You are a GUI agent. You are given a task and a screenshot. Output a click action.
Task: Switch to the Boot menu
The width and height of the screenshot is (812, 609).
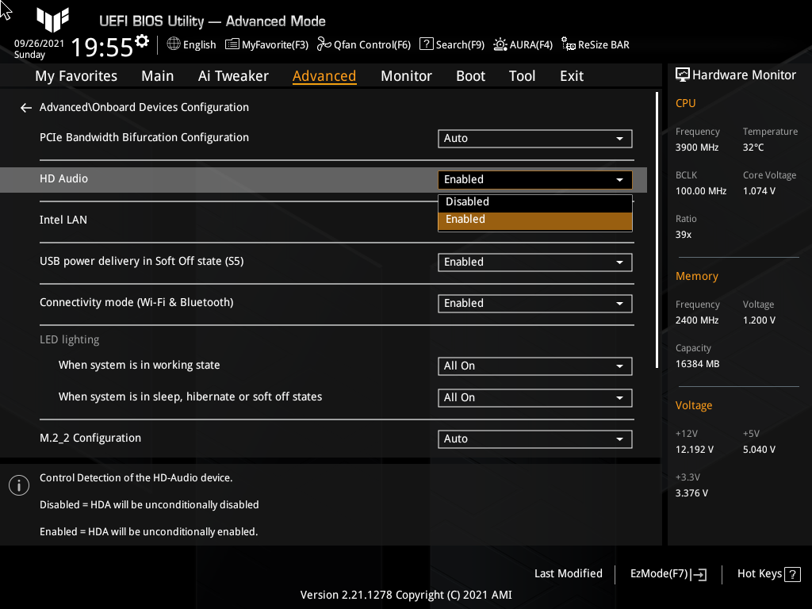(x=470, y=75)
